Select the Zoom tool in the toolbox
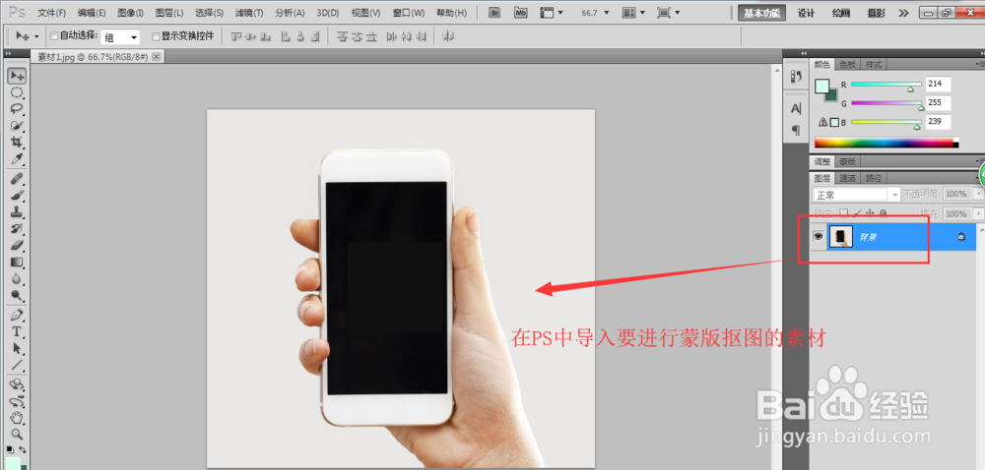The height and width of the screenshot is (470, 985). [17, 434]
